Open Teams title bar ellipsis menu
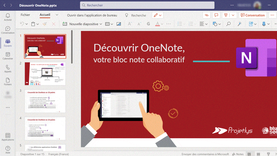This screenshot has width=277, height=156. (x=232, y=5)
